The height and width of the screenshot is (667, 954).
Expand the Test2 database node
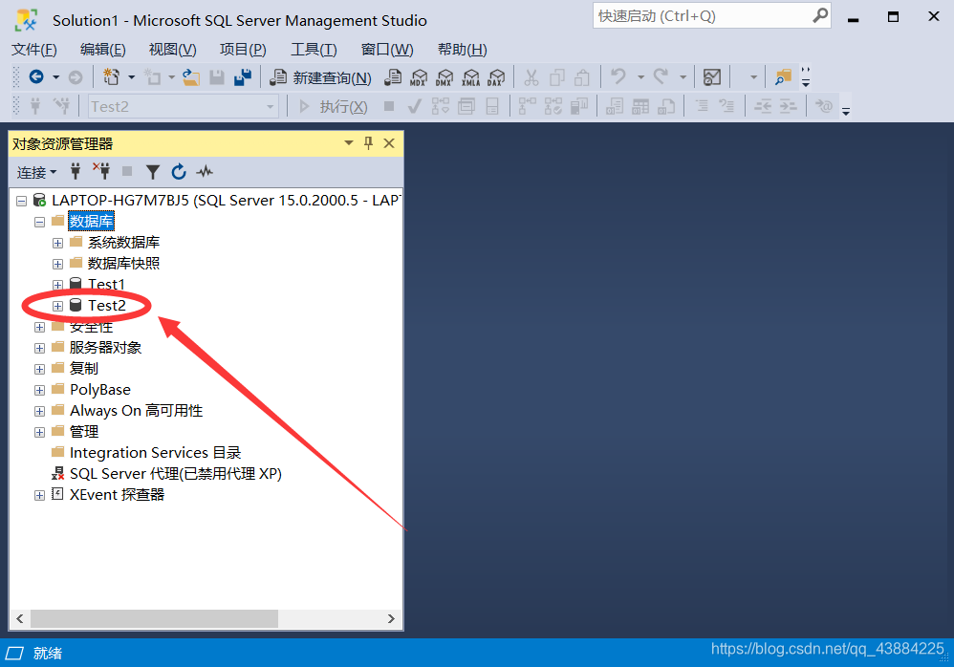(x=57, y=305)
